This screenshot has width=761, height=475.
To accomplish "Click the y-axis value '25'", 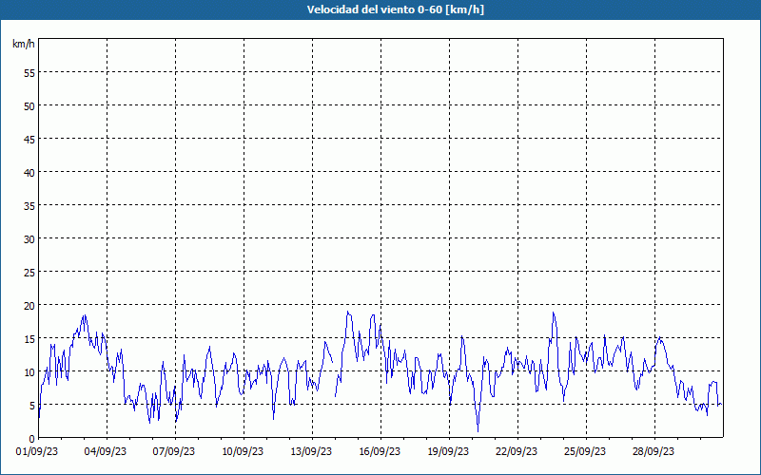I will click(29, 273).
